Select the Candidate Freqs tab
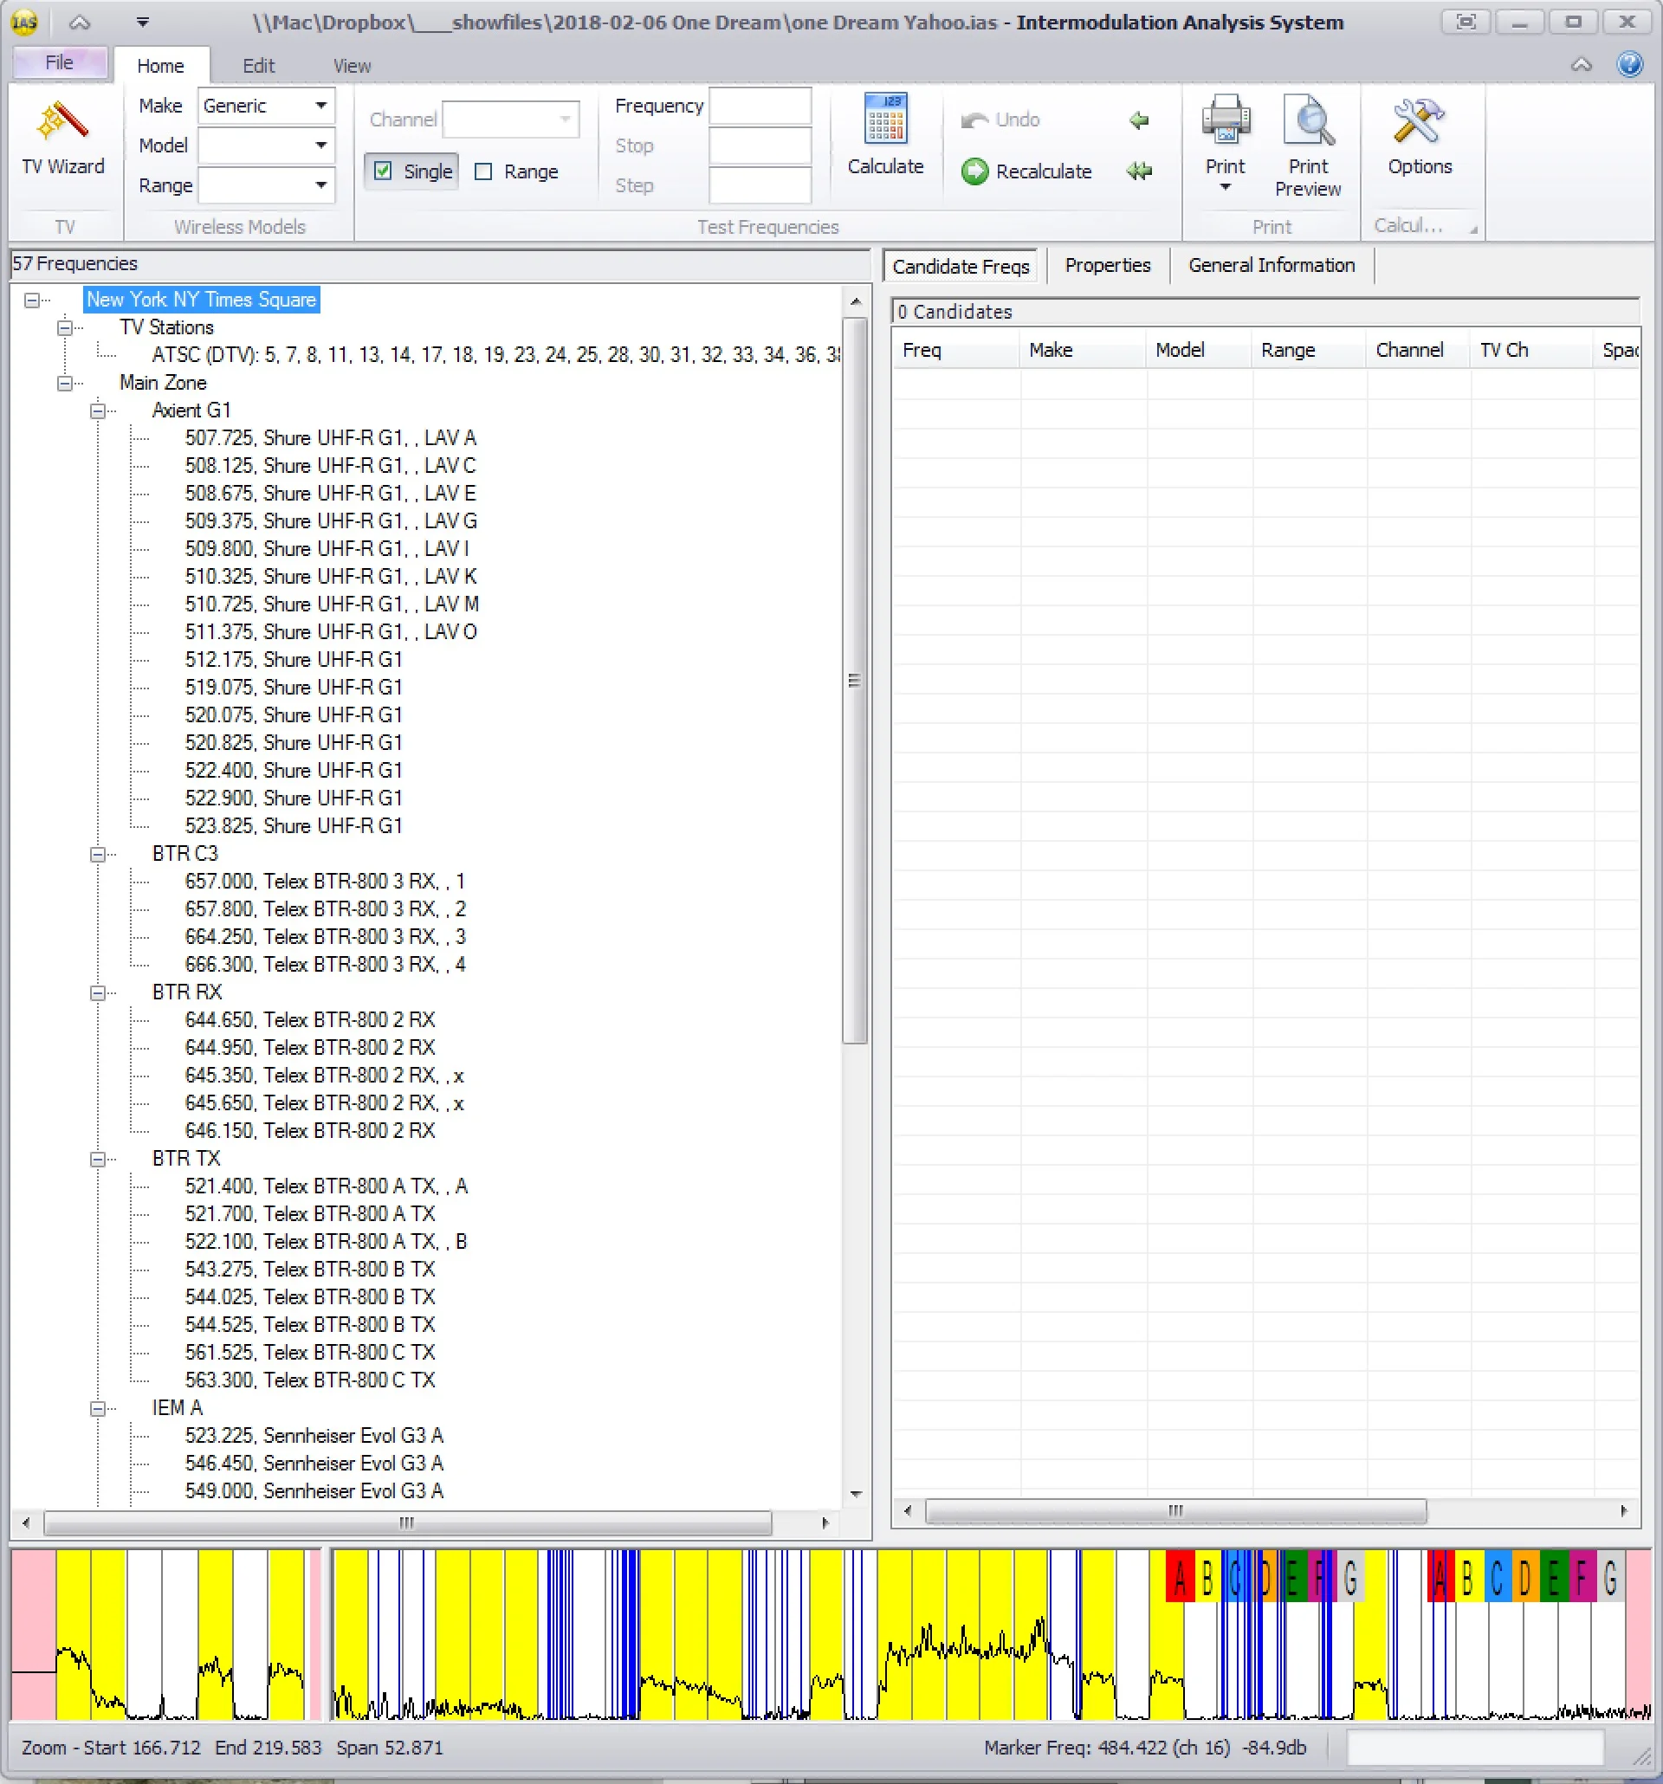The height and width of the screenshot is (1784, 1663). (961, 267)
